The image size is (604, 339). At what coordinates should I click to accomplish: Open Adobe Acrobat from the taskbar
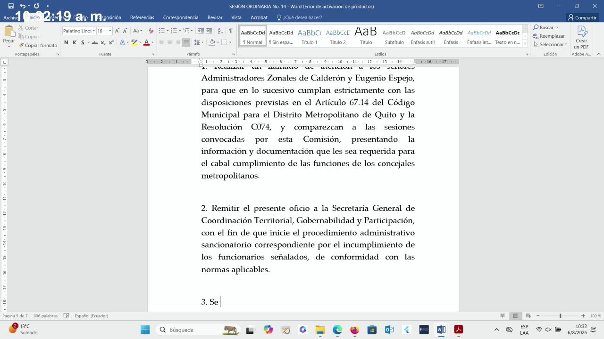tap(458, 330)
